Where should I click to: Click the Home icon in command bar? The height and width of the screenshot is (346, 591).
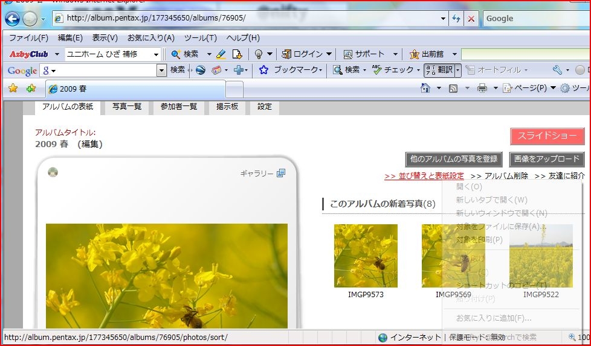coord(425,89)
